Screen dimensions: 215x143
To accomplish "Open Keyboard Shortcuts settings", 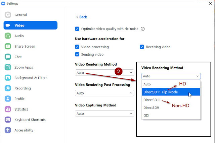I will pyautogui.click(x=31, y=120).
